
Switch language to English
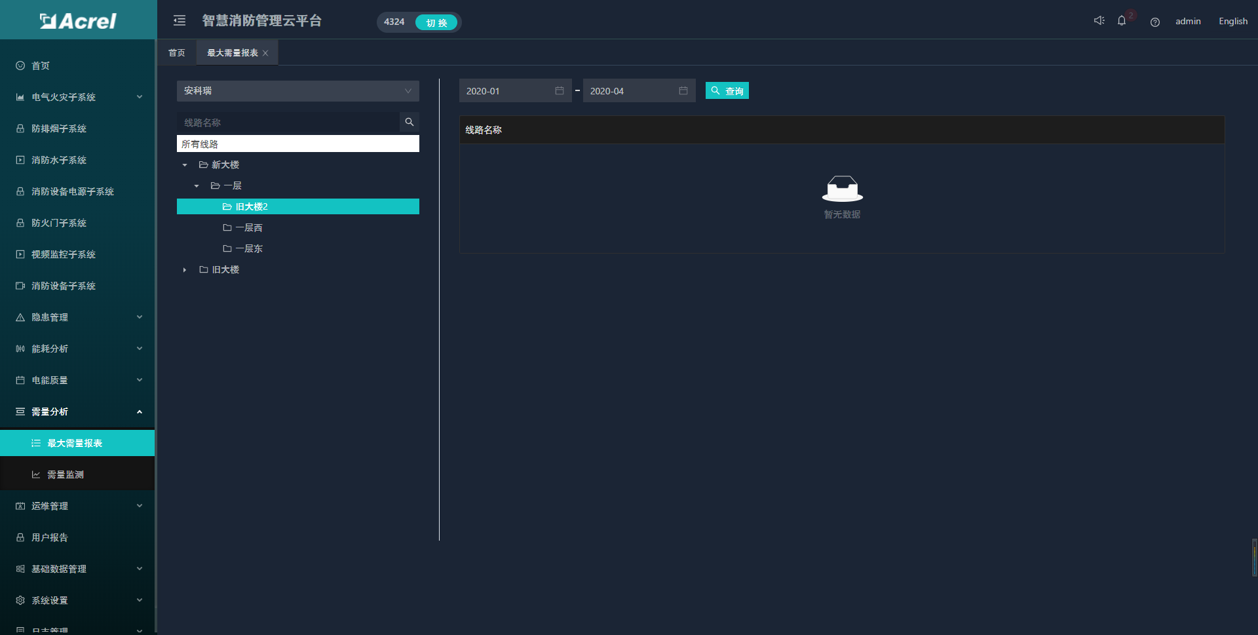[1233, 21]
